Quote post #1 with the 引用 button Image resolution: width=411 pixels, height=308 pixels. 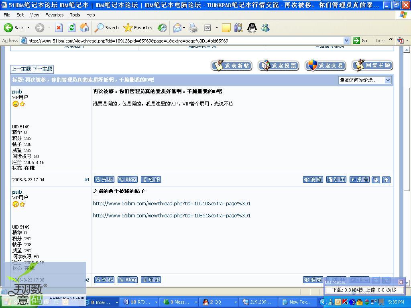[336, 180]
